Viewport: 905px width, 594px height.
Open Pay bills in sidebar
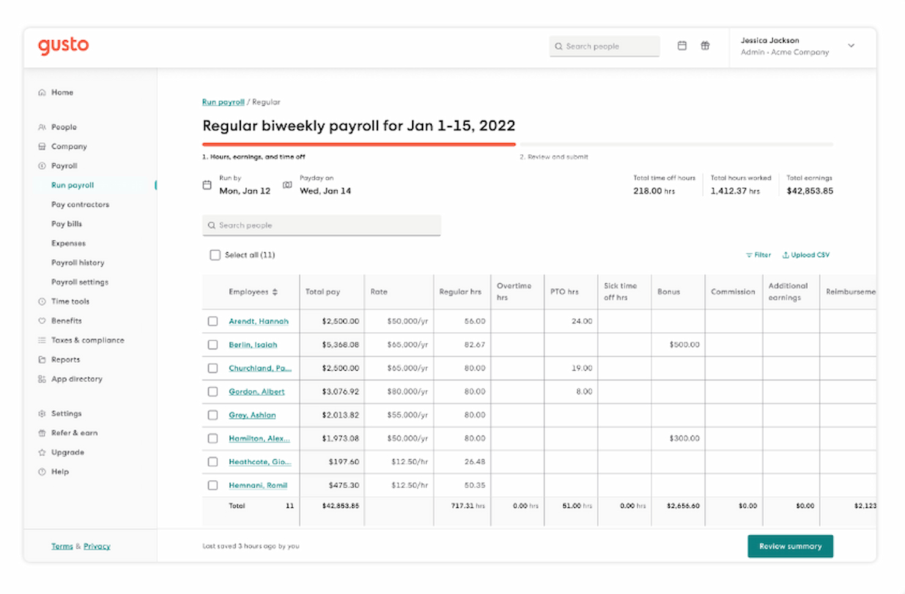pos(67,224)
